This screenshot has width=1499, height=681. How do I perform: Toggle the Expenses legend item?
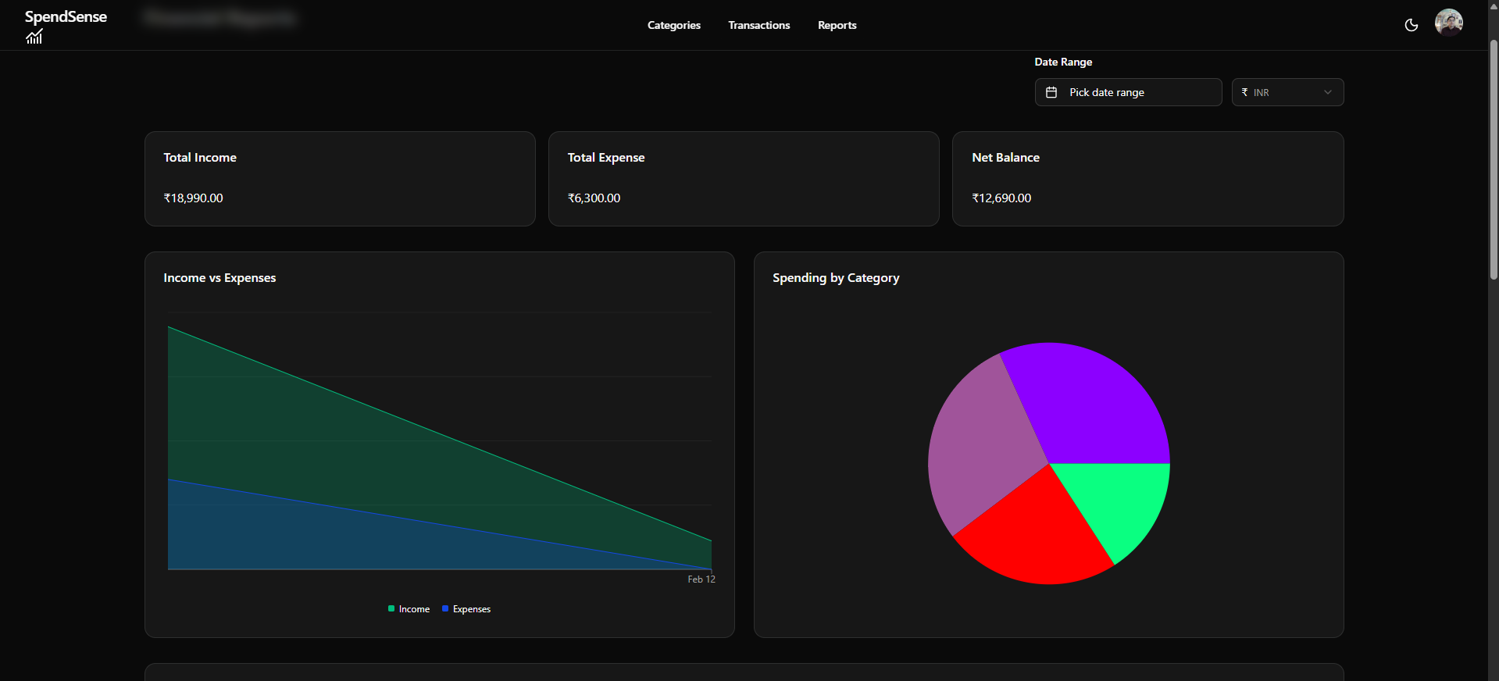pos(471,609)
